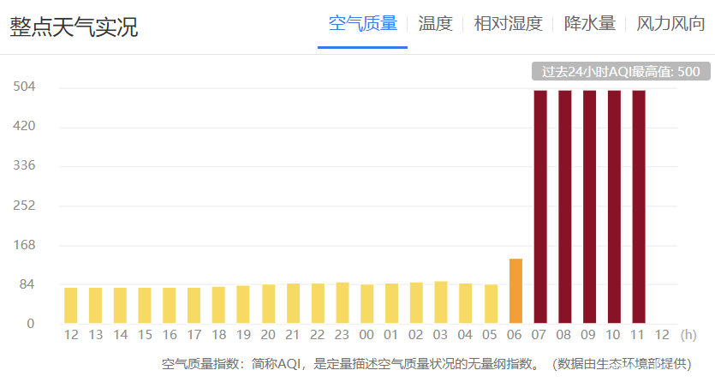Screen dimensions: 715x388
Task: Click the 504 y-axis label
Action: coord(23,87)
